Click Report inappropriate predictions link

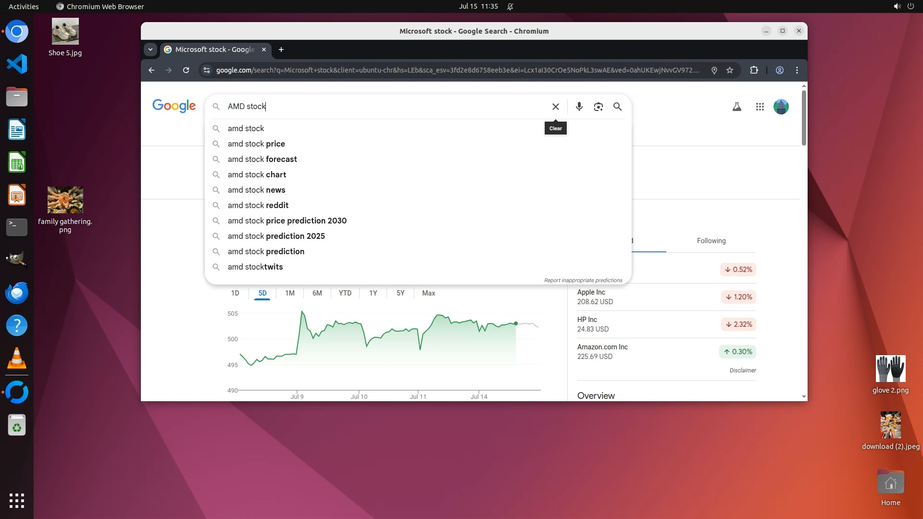point(583,280)
